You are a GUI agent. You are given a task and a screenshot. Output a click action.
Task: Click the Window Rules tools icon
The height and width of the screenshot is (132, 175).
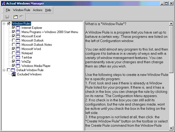9,24
